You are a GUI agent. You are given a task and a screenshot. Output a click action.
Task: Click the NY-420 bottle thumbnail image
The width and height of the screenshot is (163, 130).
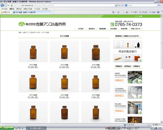coord(64,82)
